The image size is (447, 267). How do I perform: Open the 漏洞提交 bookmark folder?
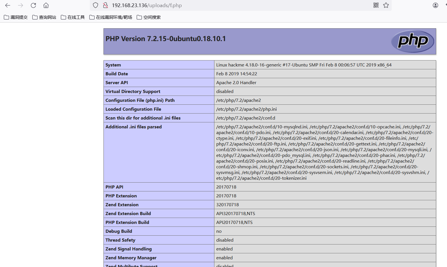pos(16,17)
